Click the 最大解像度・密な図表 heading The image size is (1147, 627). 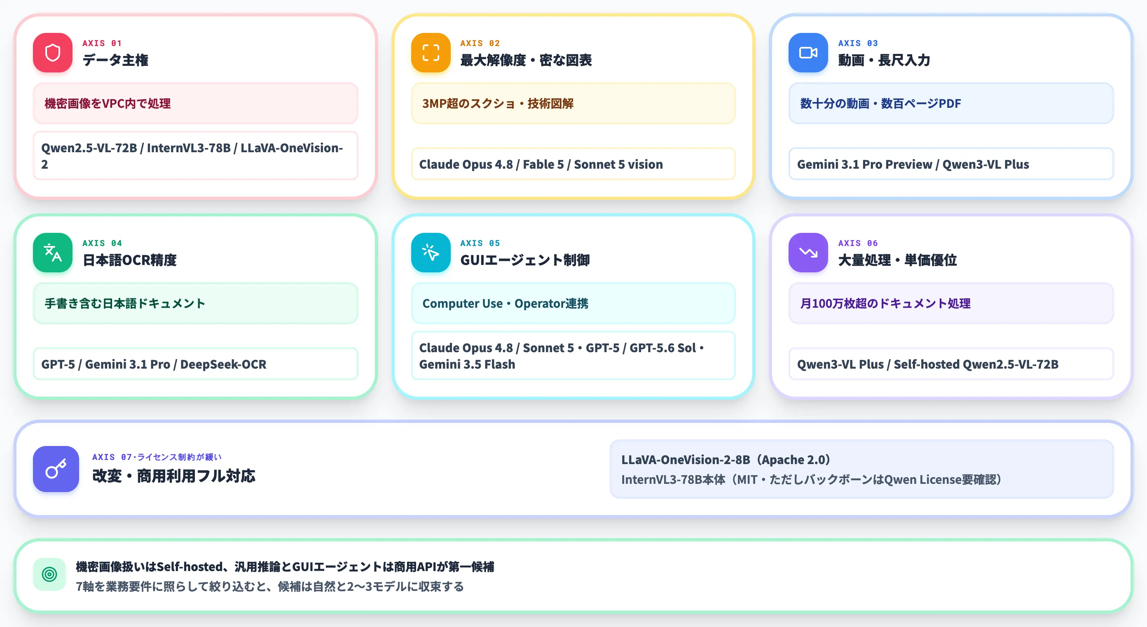(x=526, y=60)
